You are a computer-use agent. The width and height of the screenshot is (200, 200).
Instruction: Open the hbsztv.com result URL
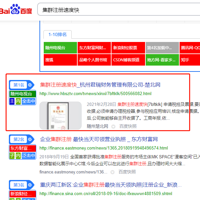coord(95,94)
